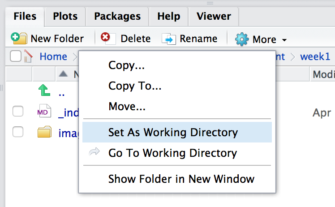The width and height of the screenshot is (335, 207).
Task: Click the green up-directory arrow icon
Action: point(44,91)
